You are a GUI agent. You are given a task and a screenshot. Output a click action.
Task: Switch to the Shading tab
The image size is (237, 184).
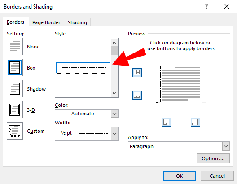pos(77,22)
